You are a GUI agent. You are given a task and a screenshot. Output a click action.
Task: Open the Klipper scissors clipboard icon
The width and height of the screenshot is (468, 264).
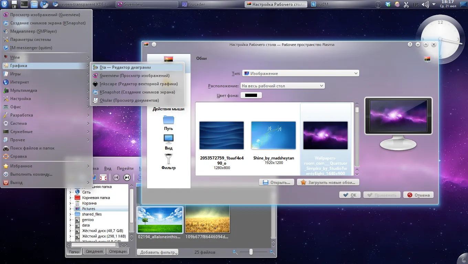(406, 5)
